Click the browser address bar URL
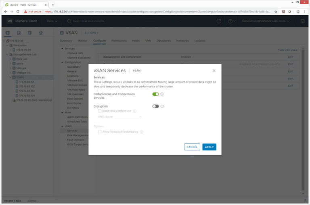Screen dimensions: 310x205 pyautogui.click(x=157, y=12)
